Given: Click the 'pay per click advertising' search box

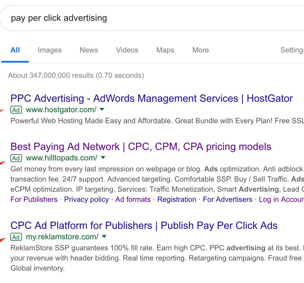Looking at the screenshot, I should 152,18.
